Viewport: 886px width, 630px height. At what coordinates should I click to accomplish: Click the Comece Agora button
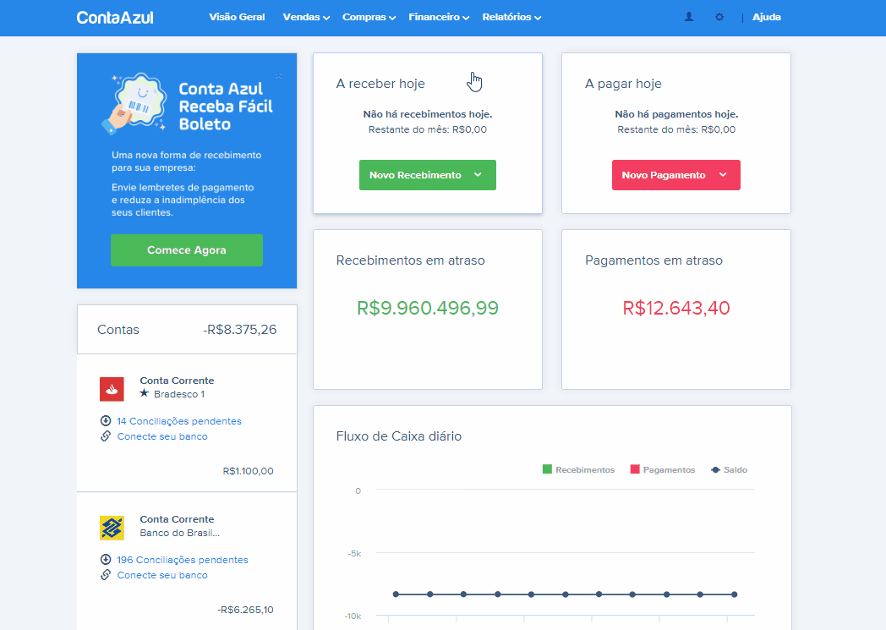pyautogui.click(x=187, y=249)
